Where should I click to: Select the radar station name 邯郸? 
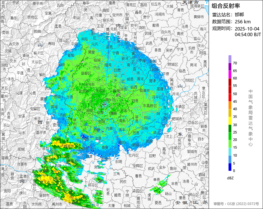click(x=239, y=15)
